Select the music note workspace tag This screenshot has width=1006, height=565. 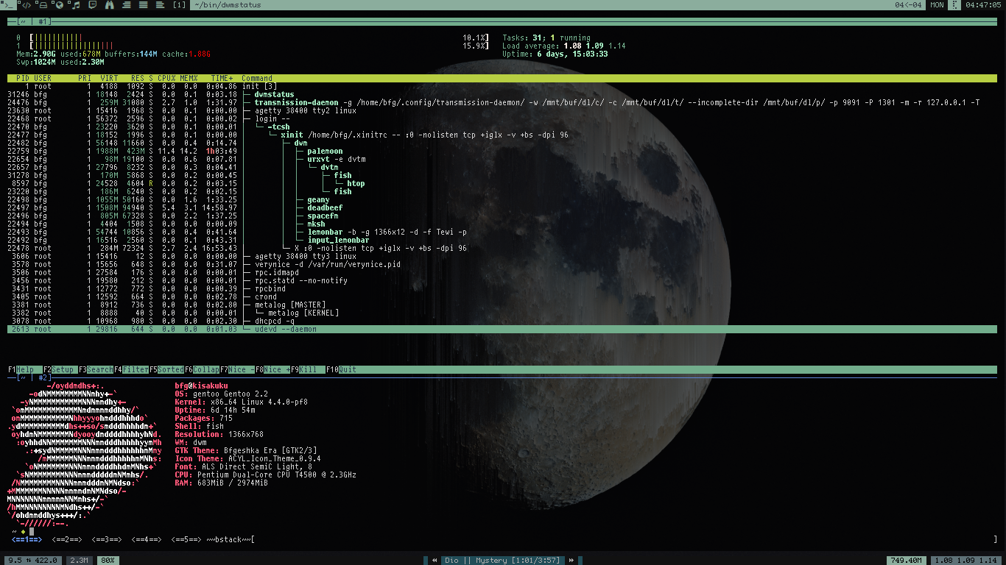[75, 5]
